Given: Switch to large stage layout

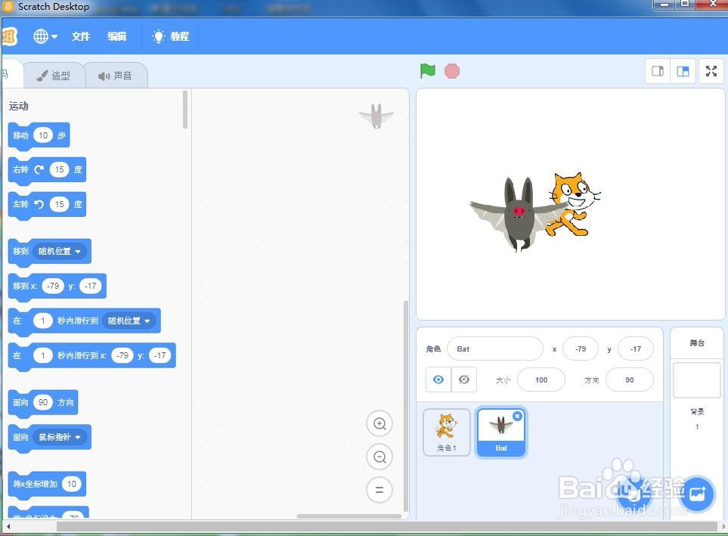Looking at the screenshot, I should point(683,71).
